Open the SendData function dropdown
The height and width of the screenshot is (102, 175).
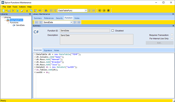71,22
